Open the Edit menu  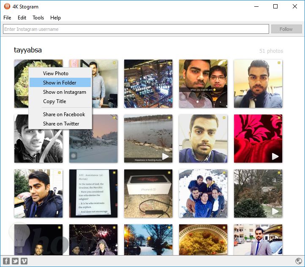pyautogui.click(x=22, y=18)
